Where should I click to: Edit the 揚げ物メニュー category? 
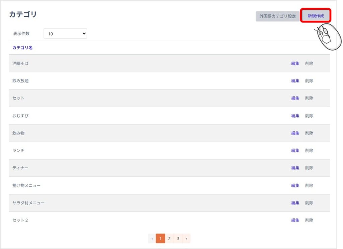pyautogui.click(x=295, y=185)
